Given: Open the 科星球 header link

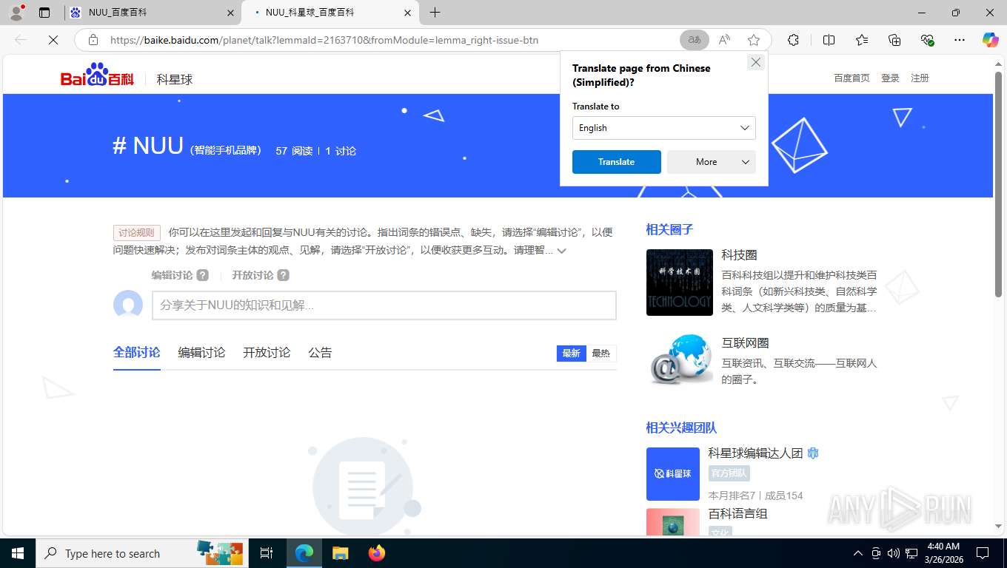Looking at the screenshot, I should [175, 79].
